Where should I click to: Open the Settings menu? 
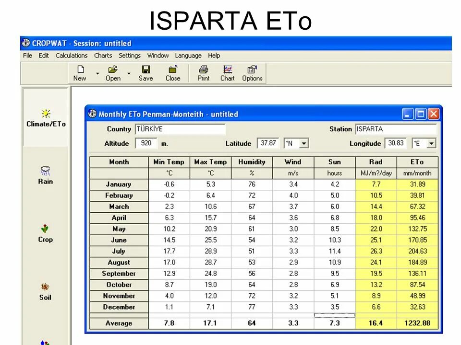(x=130, y=56)
